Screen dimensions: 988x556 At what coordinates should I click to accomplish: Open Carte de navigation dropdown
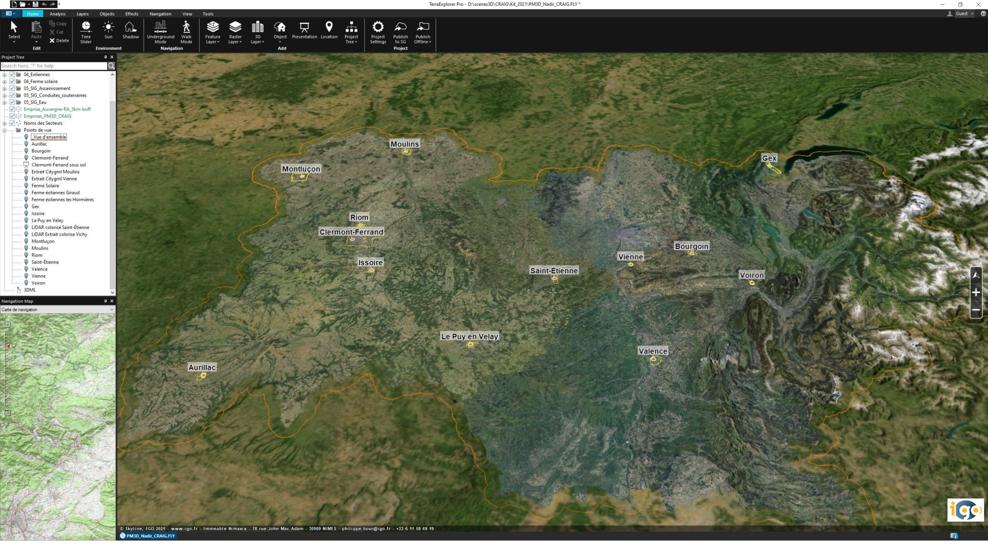[x=112, y=310]
